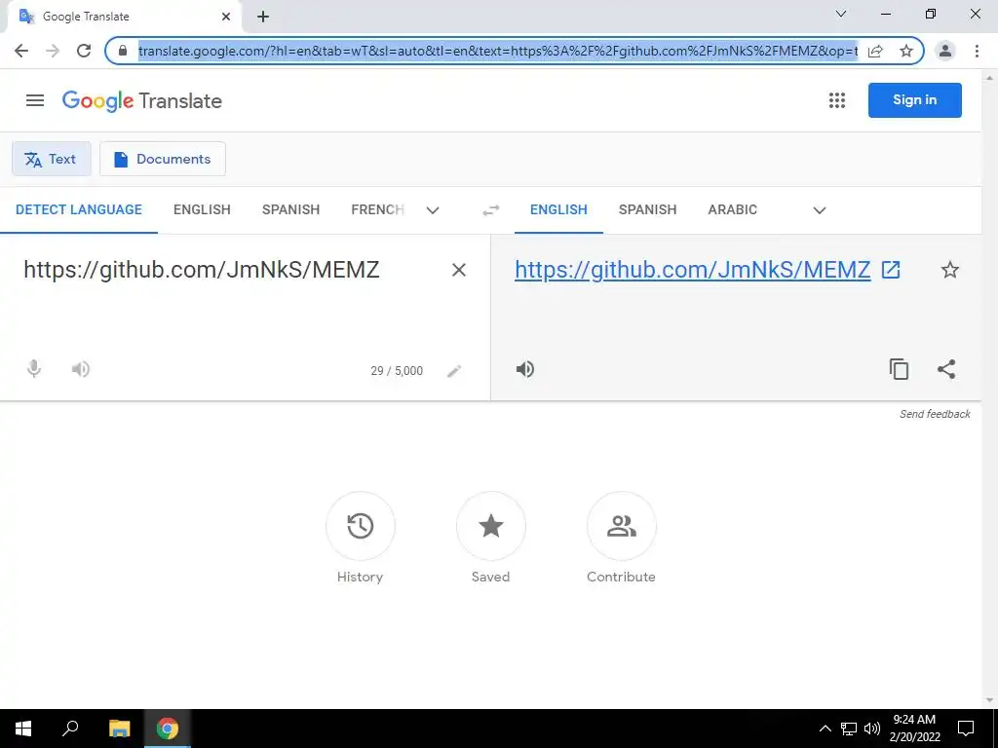Open the taskbar clock and date
This screenshot has height=748, width=998.
(x=914, y=729)
